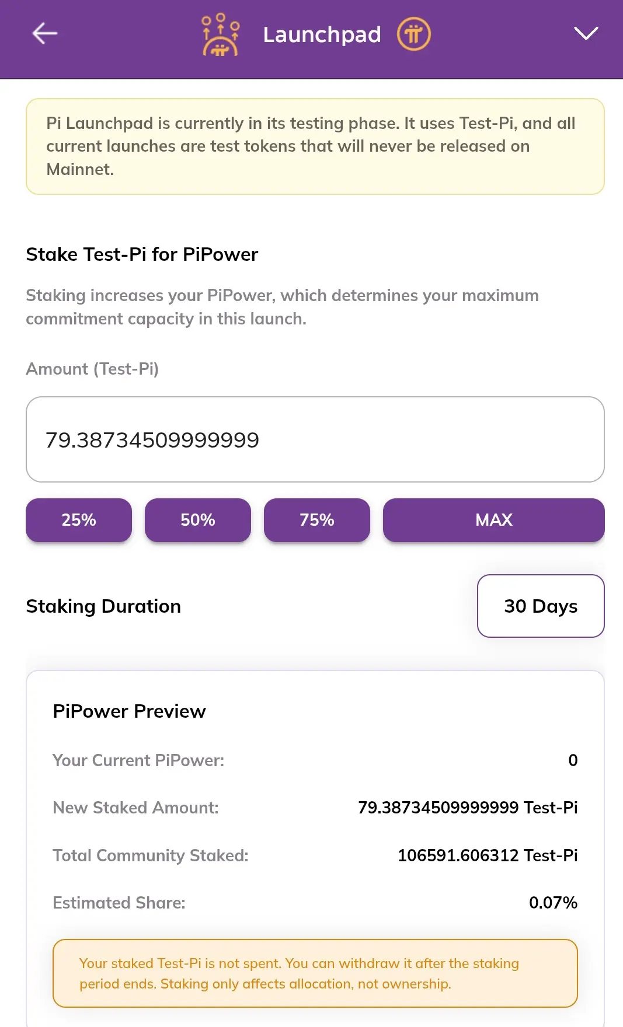Expand the header chevron dropdown
Screen dimensions: 623x1027
586,34
